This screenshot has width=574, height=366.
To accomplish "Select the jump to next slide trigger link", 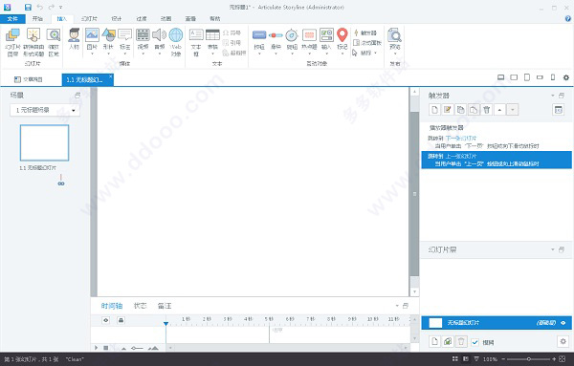I will point(461,139).
